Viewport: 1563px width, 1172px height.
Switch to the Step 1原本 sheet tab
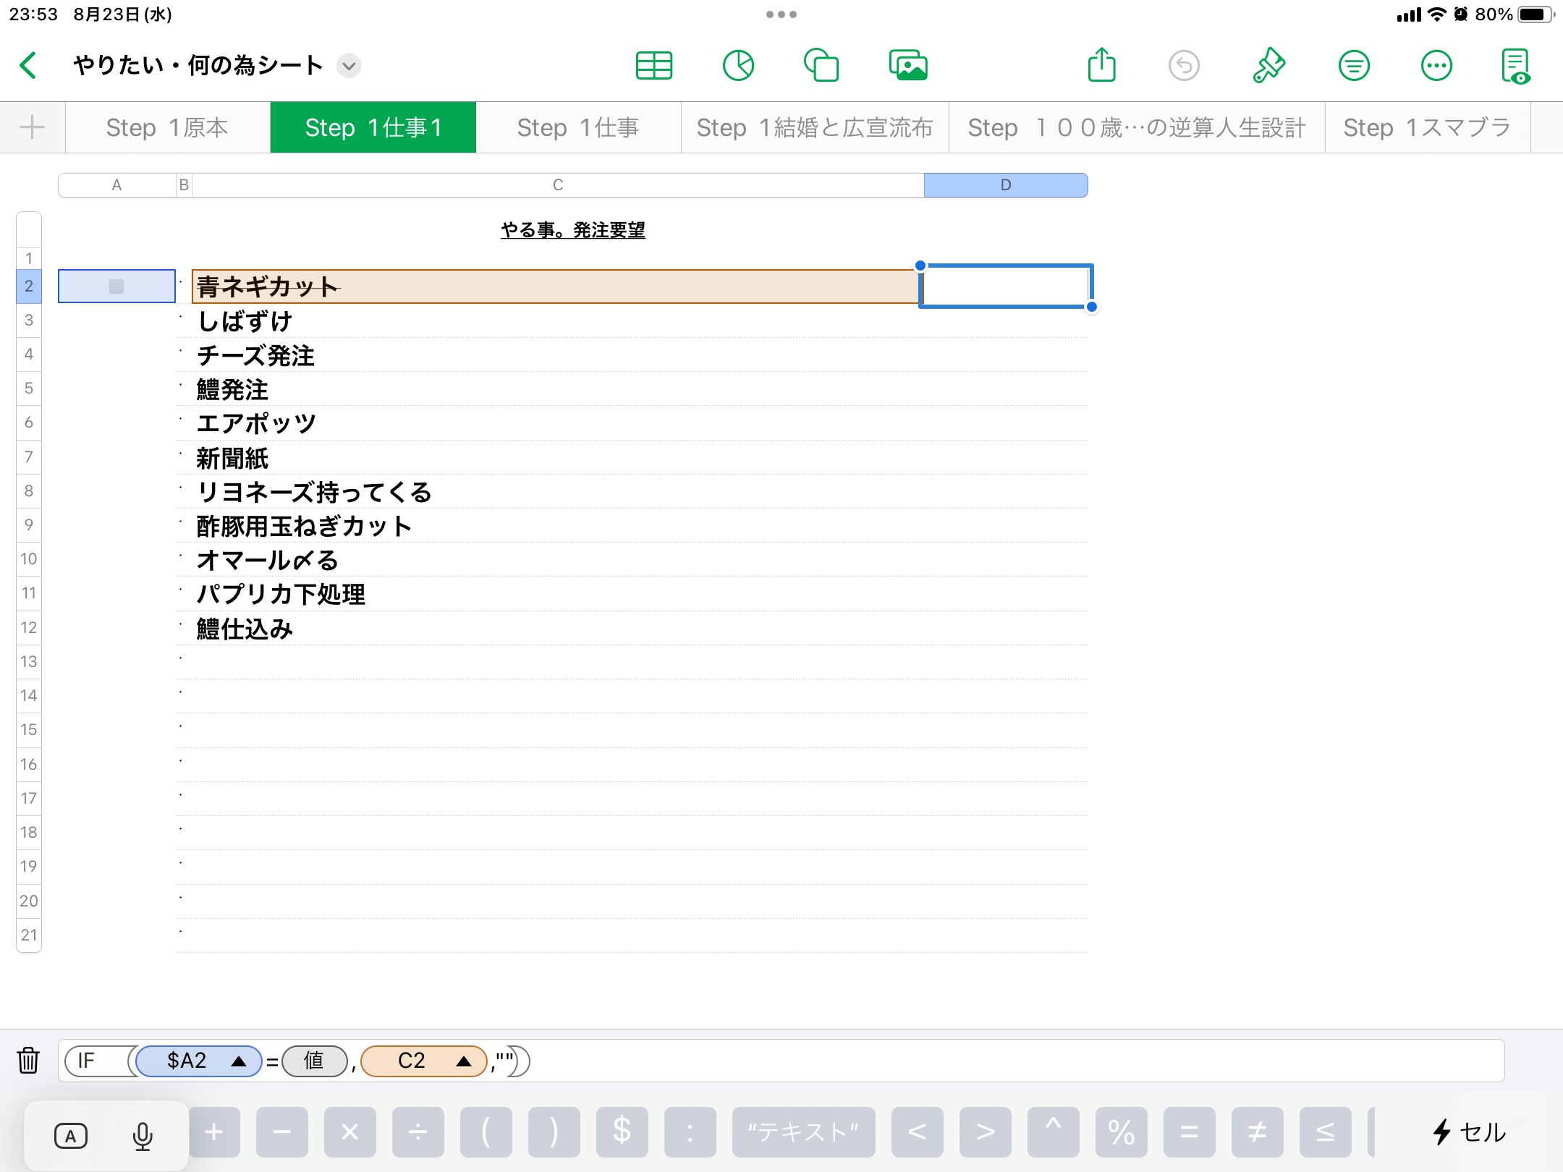pos(167,127)
